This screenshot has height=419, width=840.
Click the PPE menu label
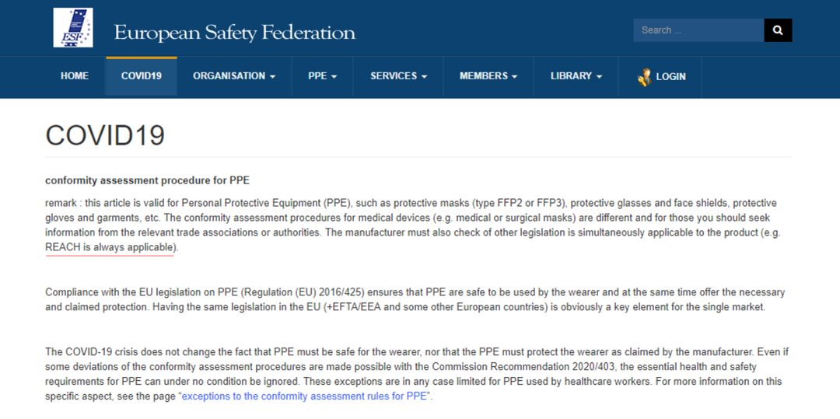point(317,76)
